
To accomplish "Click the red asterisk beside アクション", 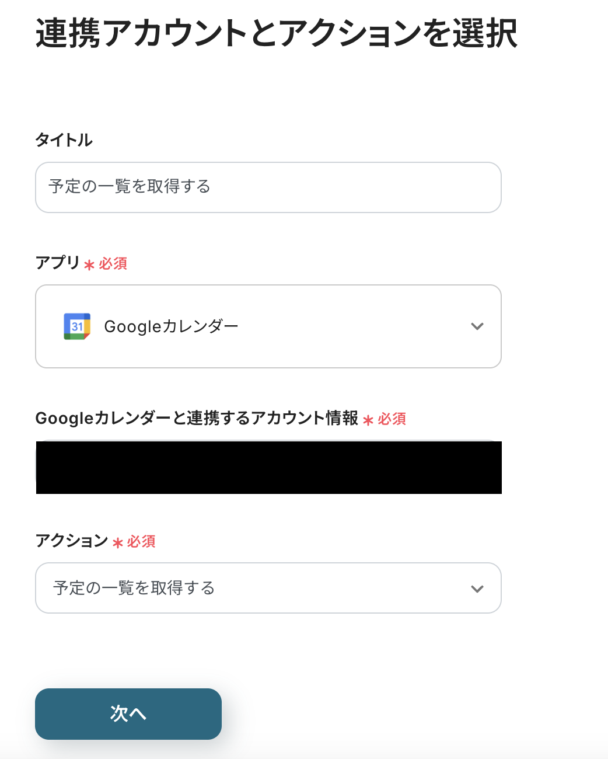I will coord(118,543).
